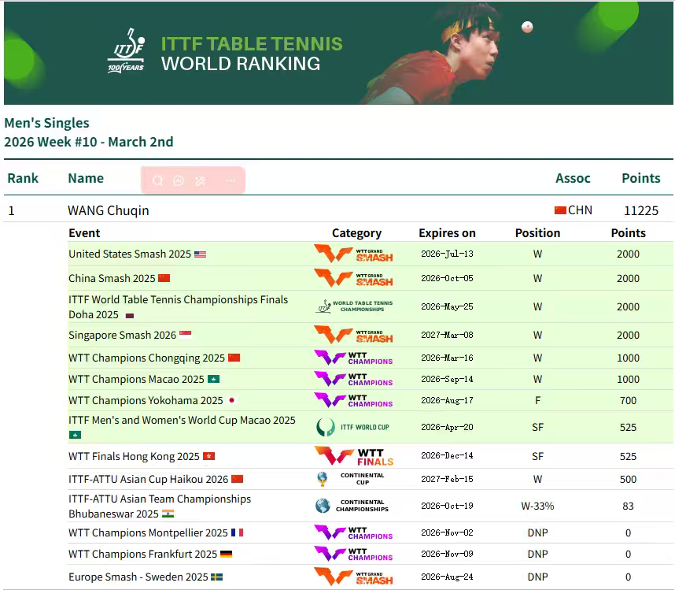Click the Qatar flag after Doha 2025
Viewport: 675px width, 590px height.
[130, 315]
